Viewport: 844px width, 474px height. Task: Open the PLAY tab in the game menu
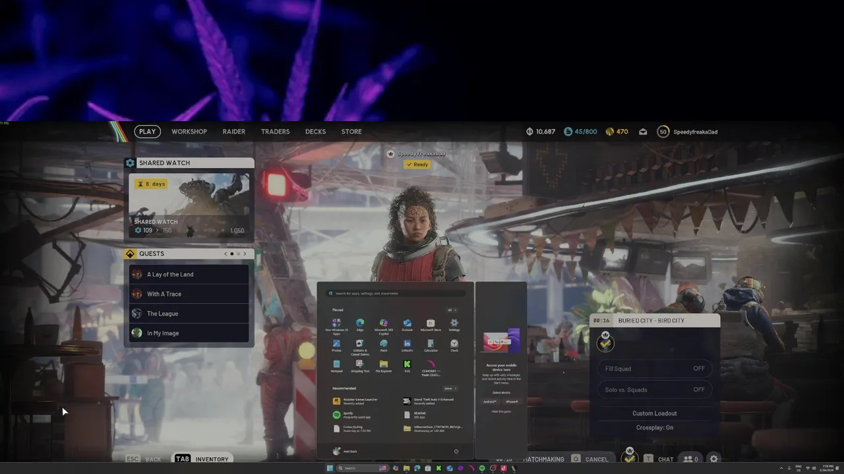click(x=148, y=132)
